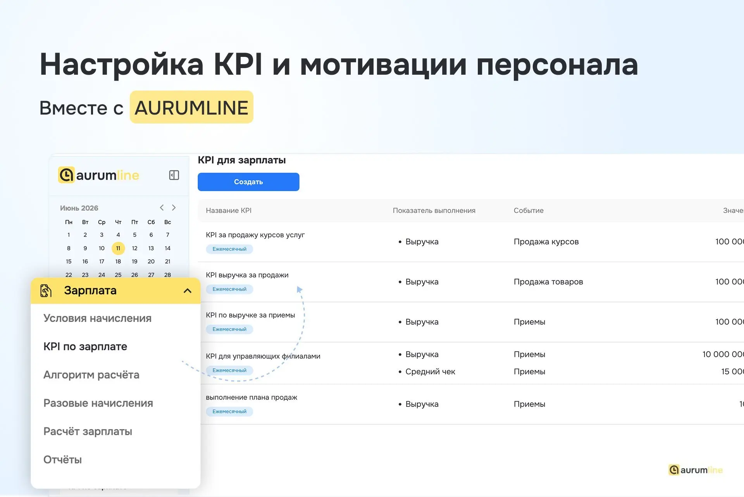Click Ежемесячный tag under курсов услуг KPI
This screenshot has height=497, width=744.
click(x=229, y=249)
